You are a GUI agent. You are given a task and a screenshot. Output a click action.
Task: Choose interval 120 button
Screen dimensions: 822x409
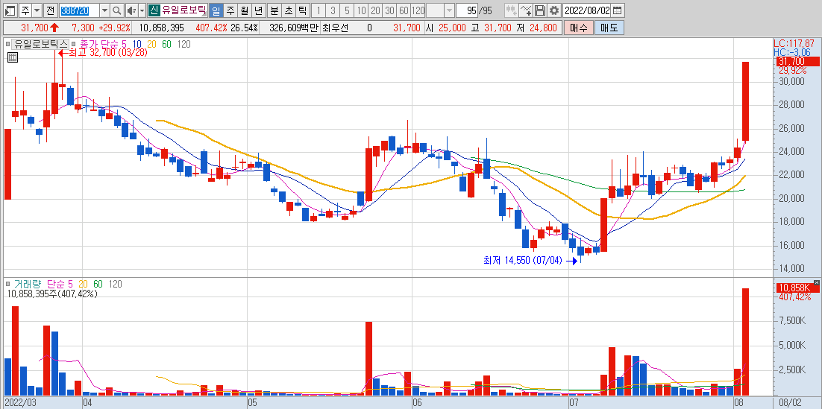pos(418,10)
